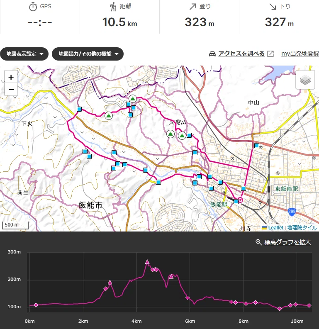Open the アクセスを調べる link

241,54
